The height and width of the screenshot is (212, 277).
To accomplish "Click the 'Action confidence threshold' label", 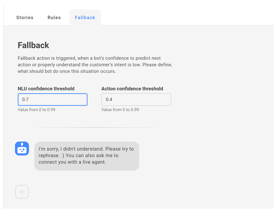I will click(x=132, y=89).
